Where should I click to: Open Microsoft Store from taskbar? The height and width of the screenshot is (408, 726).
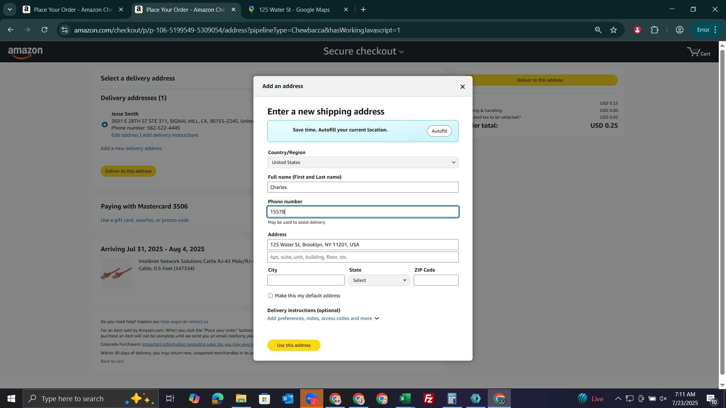265,399
